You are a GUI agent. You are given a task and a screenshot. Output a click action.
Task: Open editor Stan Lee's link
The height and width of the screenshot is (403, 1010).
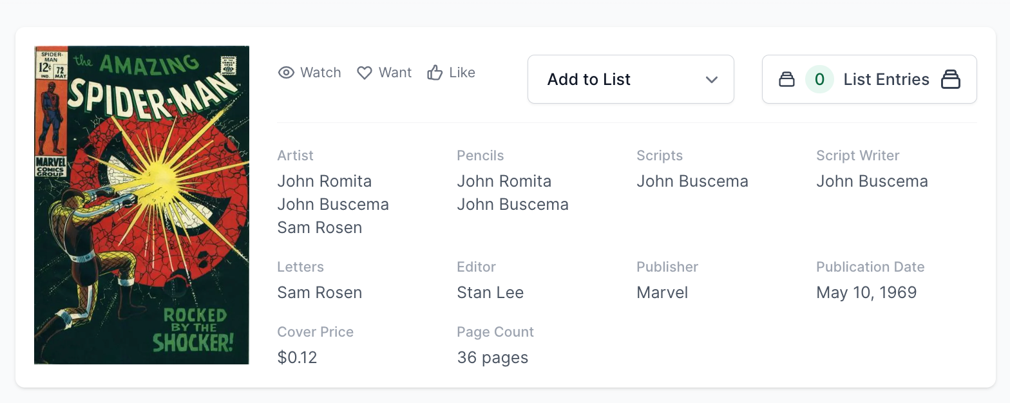(490, 293)
